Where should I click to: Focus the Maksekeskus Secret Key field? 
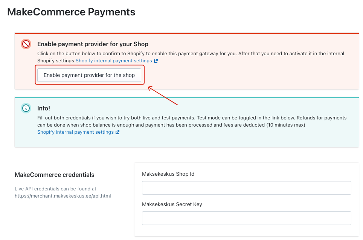[x=246, y=218]
